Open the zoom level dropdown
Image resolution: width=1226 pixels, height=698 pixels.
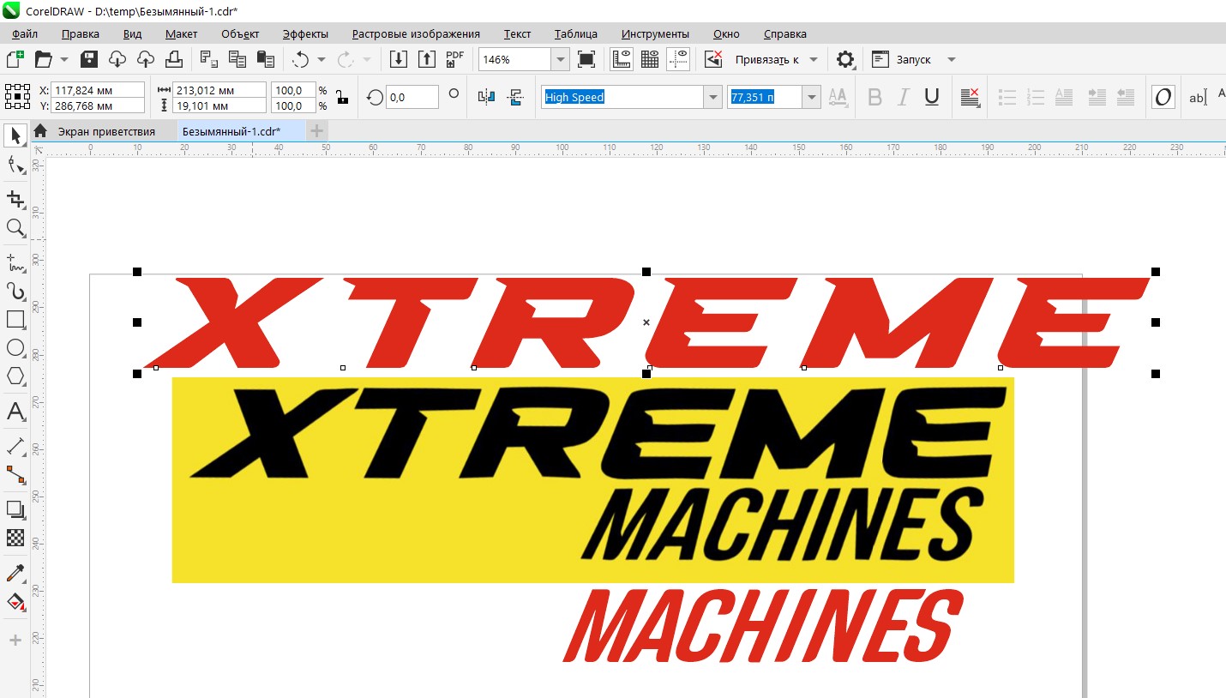[561, 59]
